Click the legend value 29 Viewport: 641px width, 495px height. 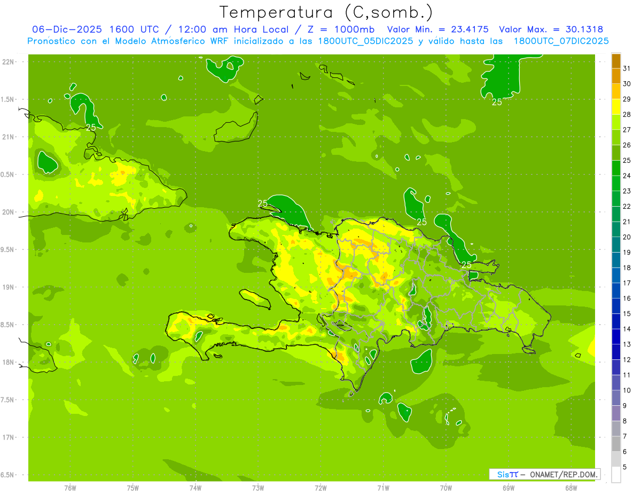pos(627,99)
